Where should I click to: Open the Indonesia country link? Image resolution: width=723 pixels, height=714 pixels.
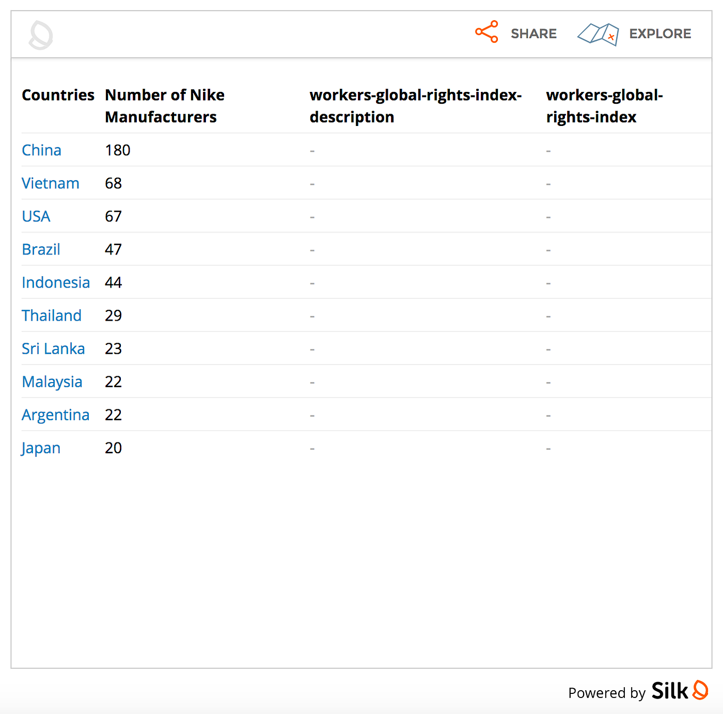click(x=56, y=282)
